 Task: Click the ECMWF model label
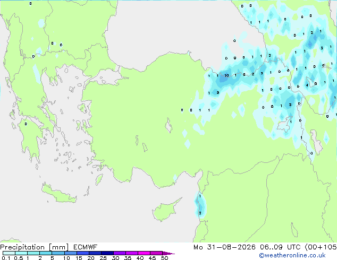pos(86,247)
